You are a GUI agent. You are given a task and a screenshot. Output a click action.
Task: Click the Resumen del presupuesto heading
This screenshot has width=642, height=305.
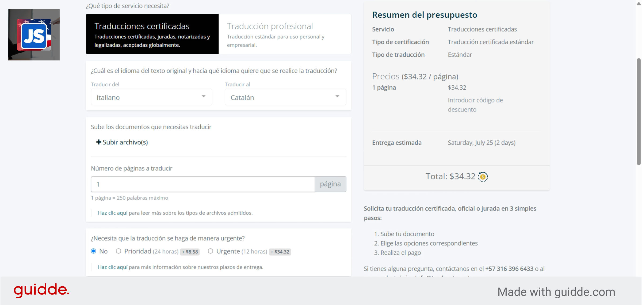[425, 15]
